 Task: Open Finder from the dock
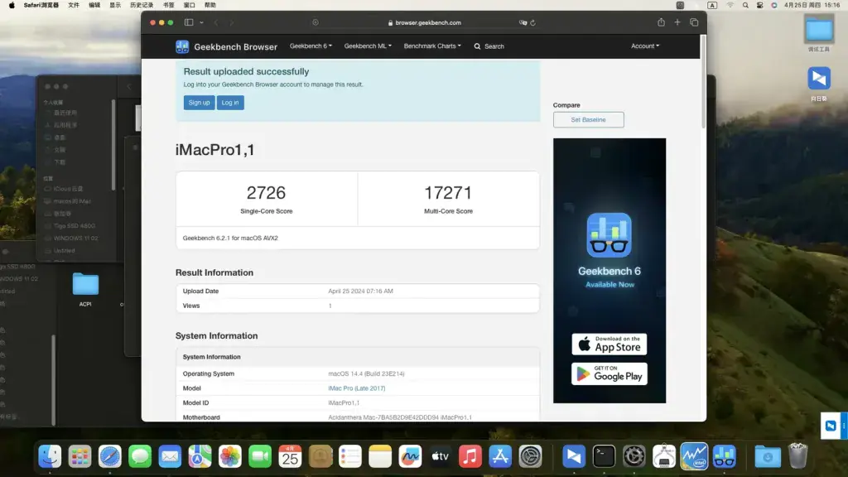(x=50, y=456)
